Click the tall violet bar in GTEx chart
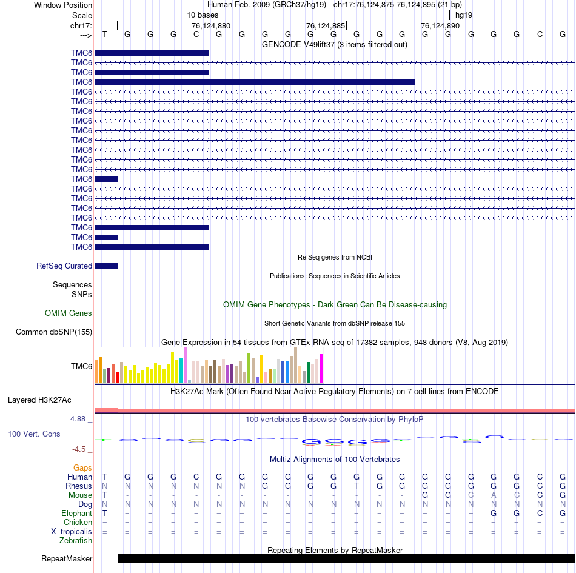 (x=185, y=366)
